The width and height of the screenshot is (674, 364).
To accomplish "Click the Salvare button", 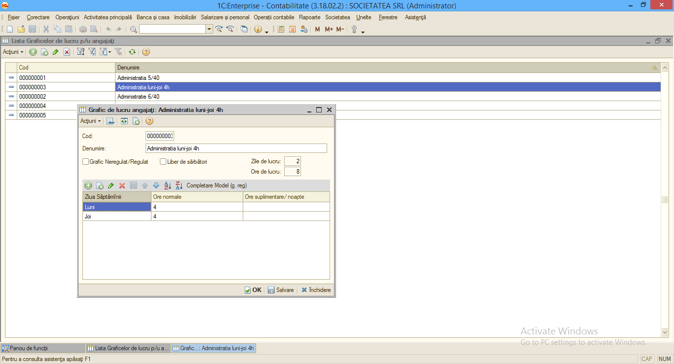I will tap(281, 290).
